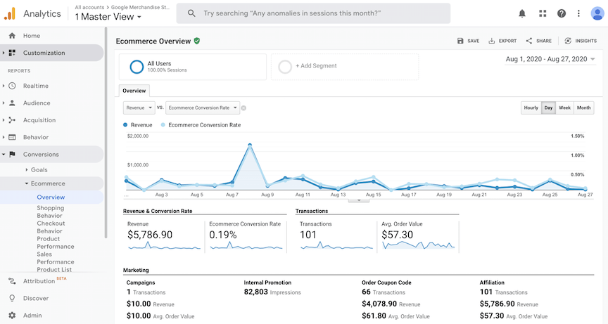
Task: Open Shopping Behavior report
Action: 51,212
